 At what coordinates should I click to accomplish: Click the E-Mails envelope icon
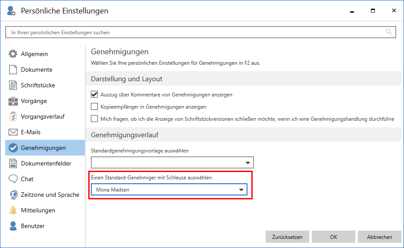[x=13, y=132]
